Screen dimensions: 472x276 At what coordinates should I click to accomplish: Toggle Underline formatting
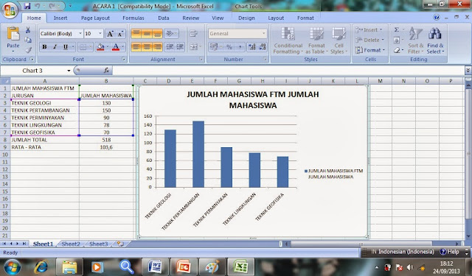65,47
